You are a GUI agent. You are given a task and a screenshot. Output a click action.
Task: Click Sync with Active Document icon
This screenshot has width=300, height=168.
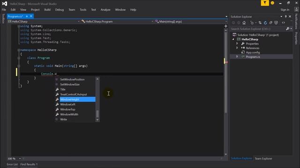point(260,23)
